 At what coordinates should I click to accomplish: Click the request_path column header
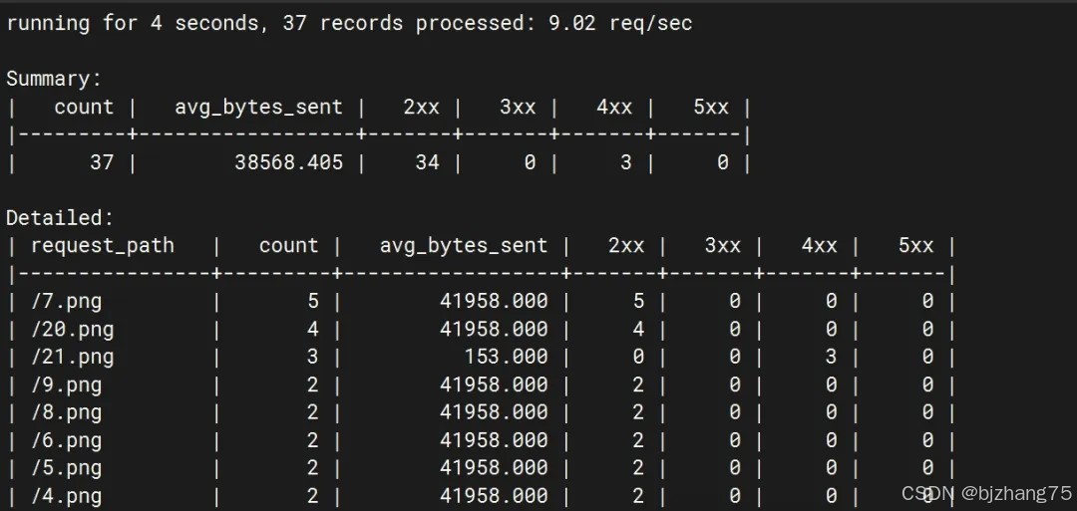click(102, 245)
